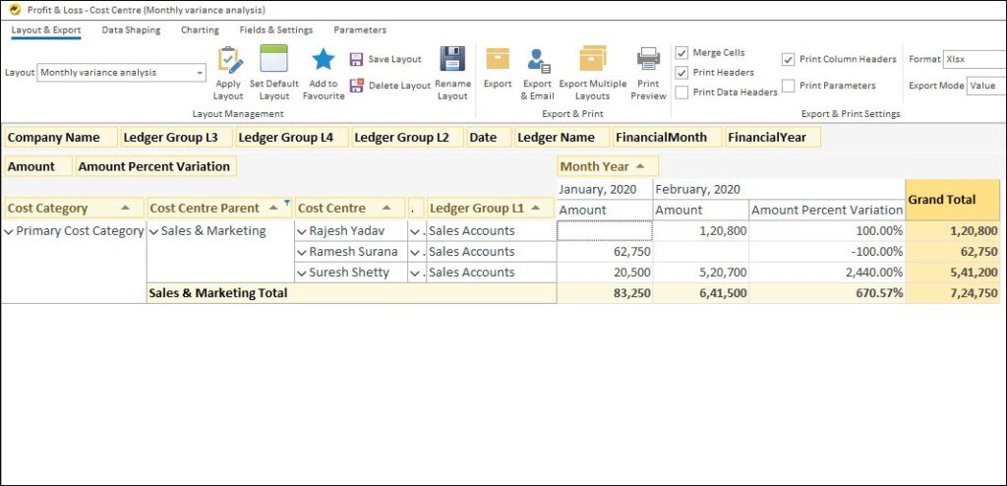Open Print Preview
Screen dimensions: 1007x486
(x=648, y=60)
